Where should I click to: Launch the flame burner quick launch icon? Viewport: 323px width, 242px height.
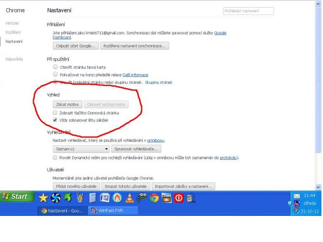(x=117, y=198)
